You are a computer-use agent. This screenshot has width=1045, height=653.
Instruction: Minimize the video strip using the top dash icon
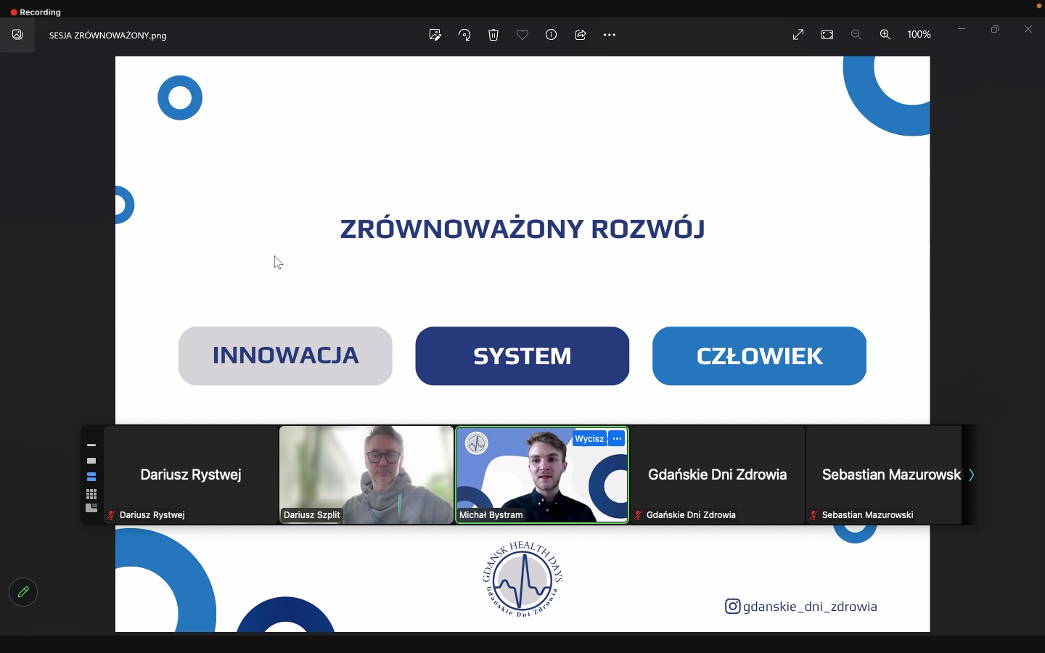tap(91, 445)
